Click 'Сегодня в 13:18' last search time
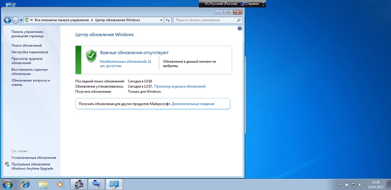Viewport: 391px width, 190px height. pos(140,81)
